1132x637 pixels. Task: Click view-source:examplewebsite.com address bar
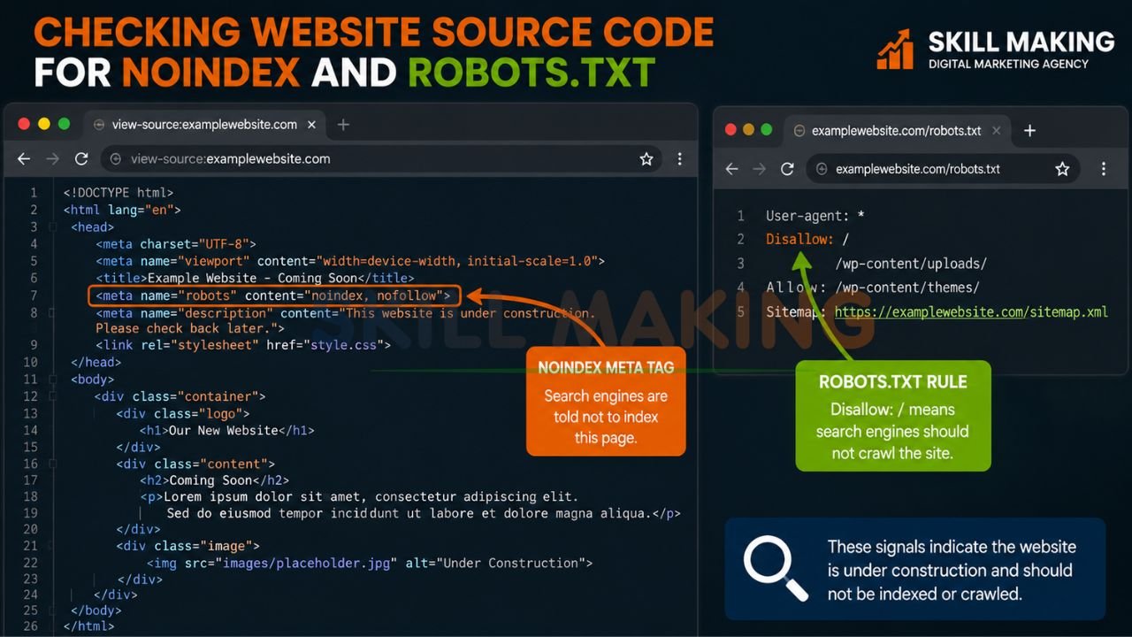(x=382, y=159)
